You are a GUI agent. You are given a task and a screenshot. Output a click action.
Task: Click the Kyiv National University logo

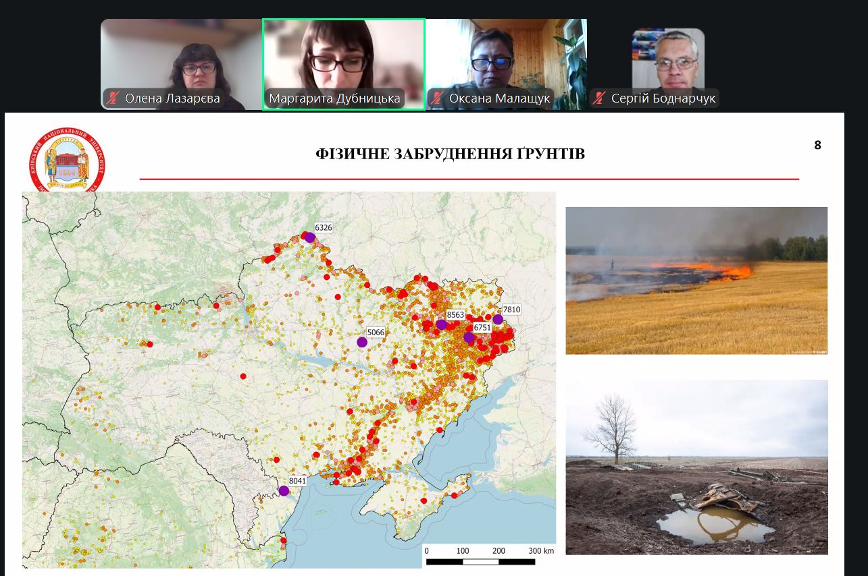click(x=67, y=161)
